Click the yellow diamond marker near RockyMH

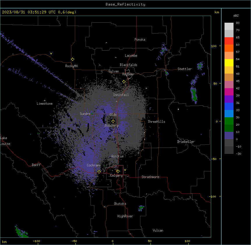tap(73, 59)
